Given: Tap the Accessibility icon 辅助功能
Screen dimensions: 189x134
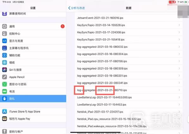Looking at the screenshot, I should (x=4, y=55).
